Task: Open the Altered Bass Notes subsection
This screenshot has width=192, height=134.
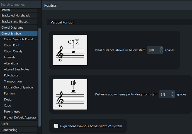Action: [16, 69]
